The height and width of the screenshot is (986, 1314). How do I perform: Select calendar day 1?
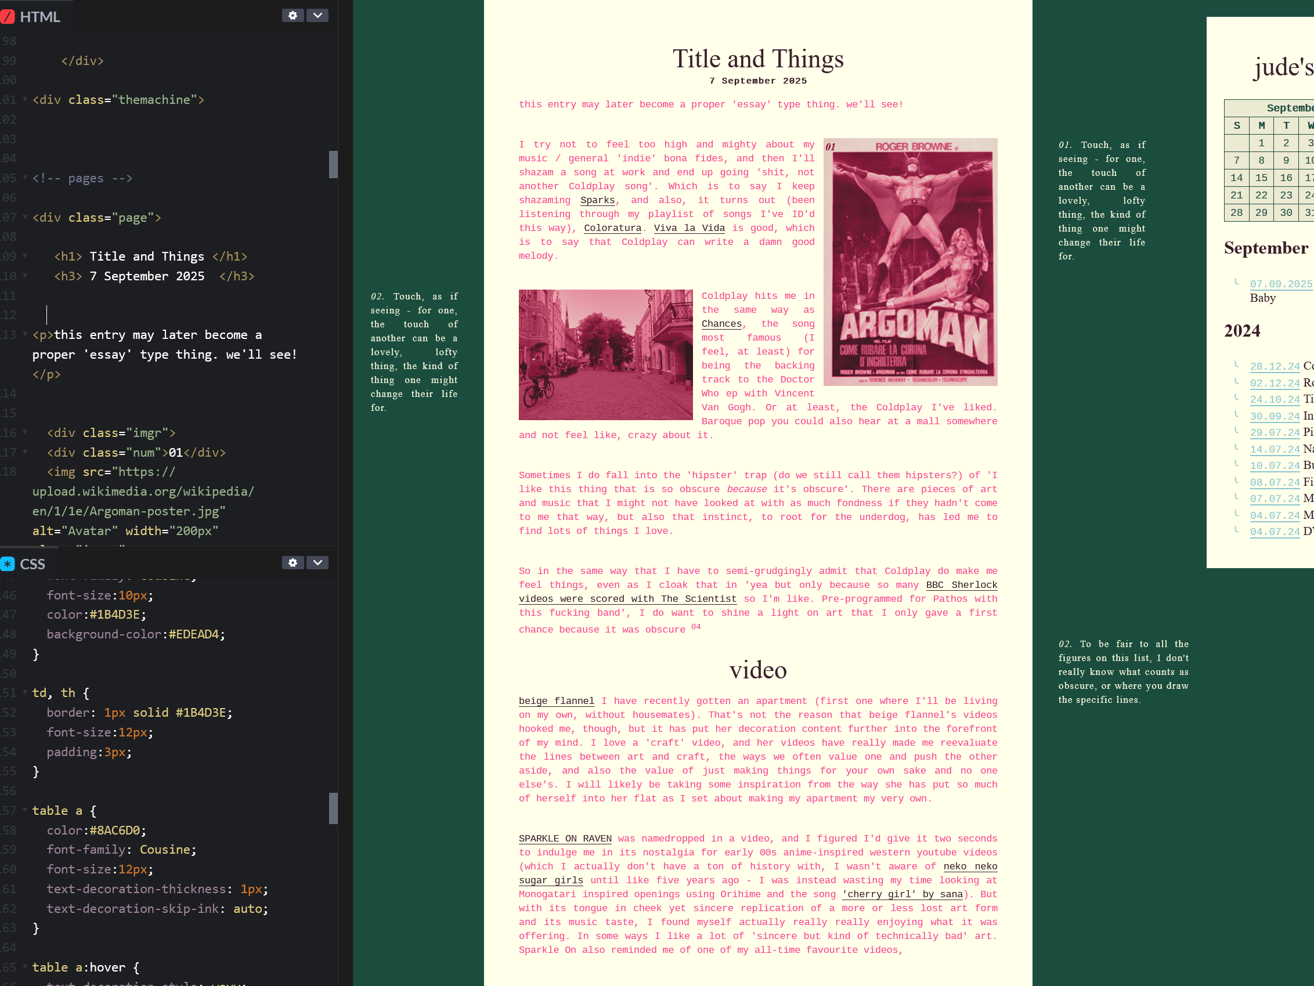(x=1261, y=143)
